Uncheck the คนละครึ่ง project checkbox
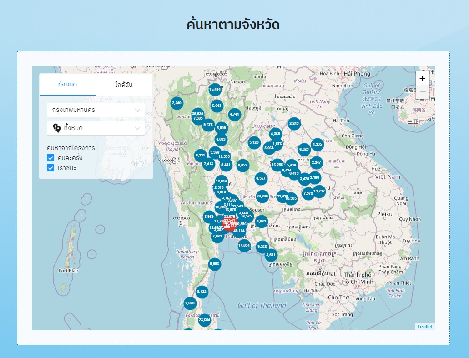Screen dimensions: 469x358 click(x=50, y=158)
